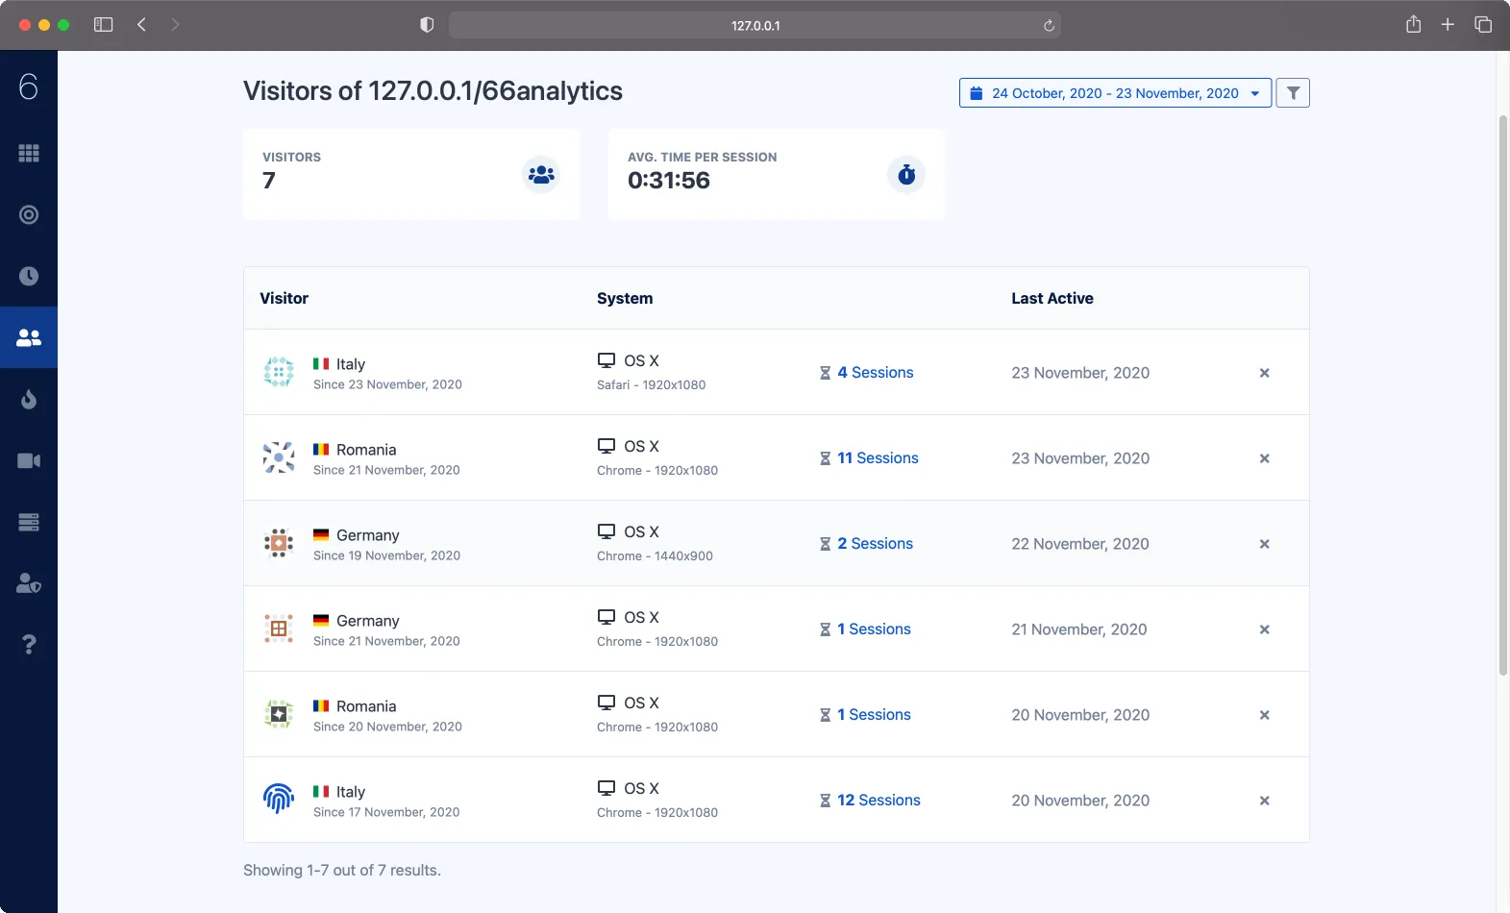Click the realtime target icon in sidebar

(29, 214)
